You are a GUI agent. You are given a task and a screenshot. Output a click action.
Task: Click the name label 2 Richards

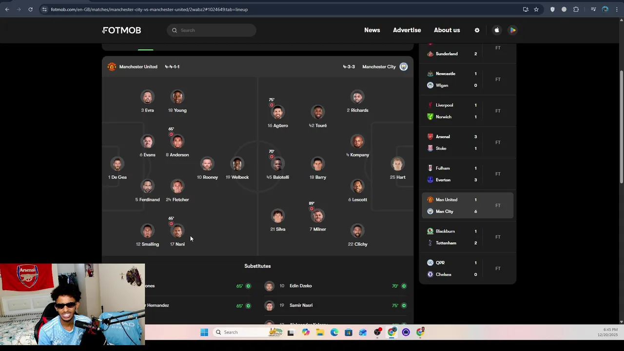358,111
